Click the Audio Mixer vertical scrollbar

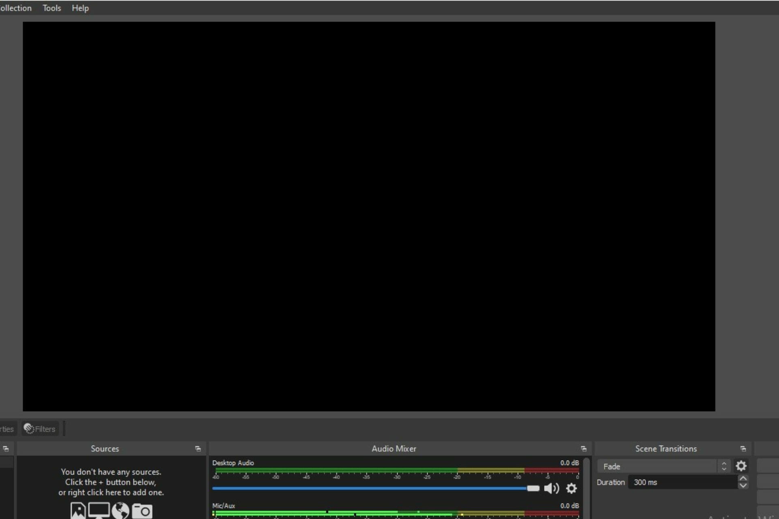(x=586, y=488)
